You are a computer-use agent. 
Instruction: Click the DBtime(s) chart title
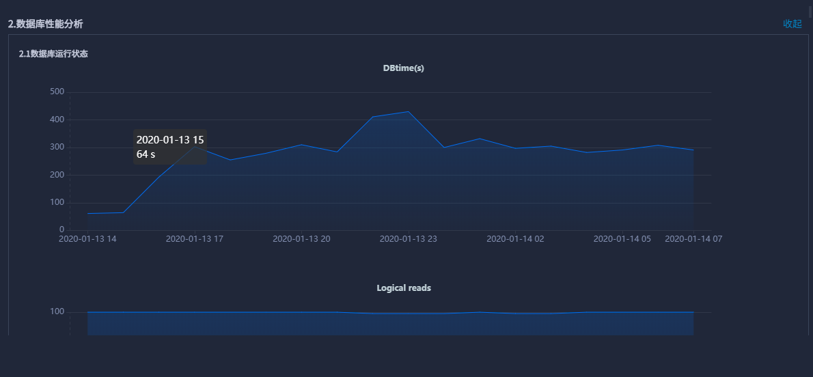click(403, 68)
